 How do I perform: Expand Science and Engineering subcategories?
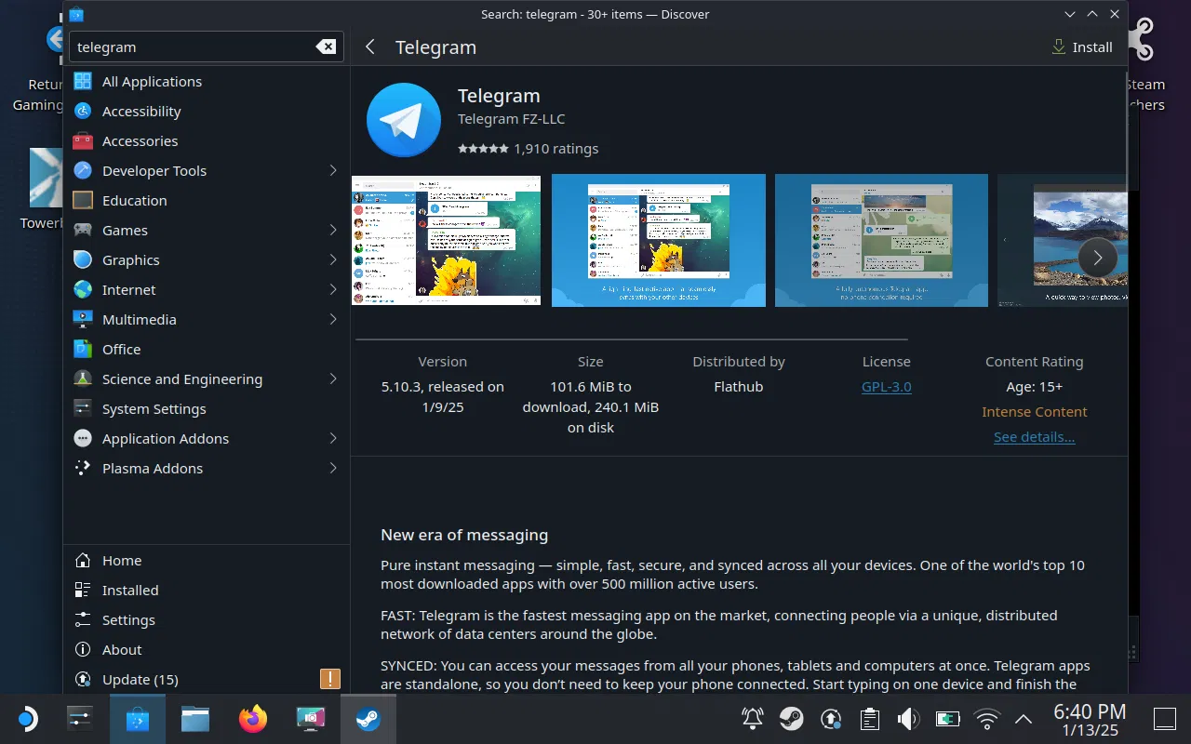coord(332,379)
